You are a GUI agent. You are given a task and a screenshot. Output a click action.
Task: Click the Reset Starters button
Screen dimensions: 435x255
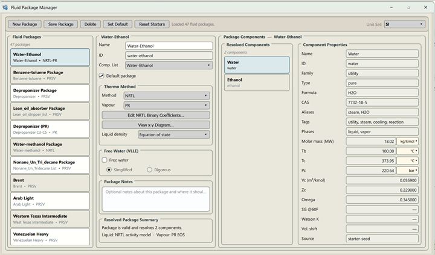point(152,24)
